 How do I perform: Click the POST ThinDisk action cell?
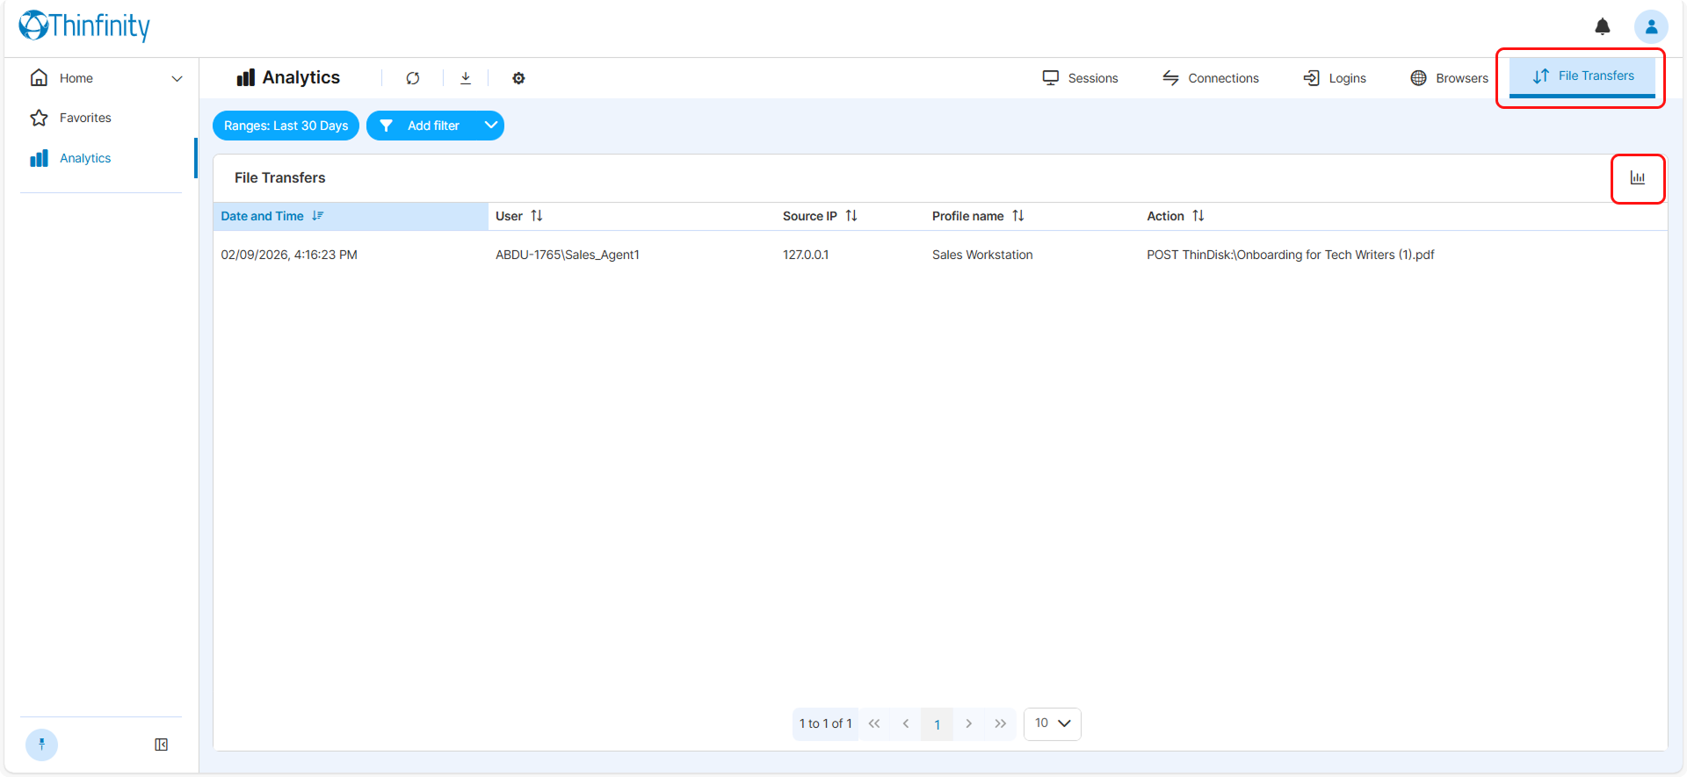point(1291,255)
